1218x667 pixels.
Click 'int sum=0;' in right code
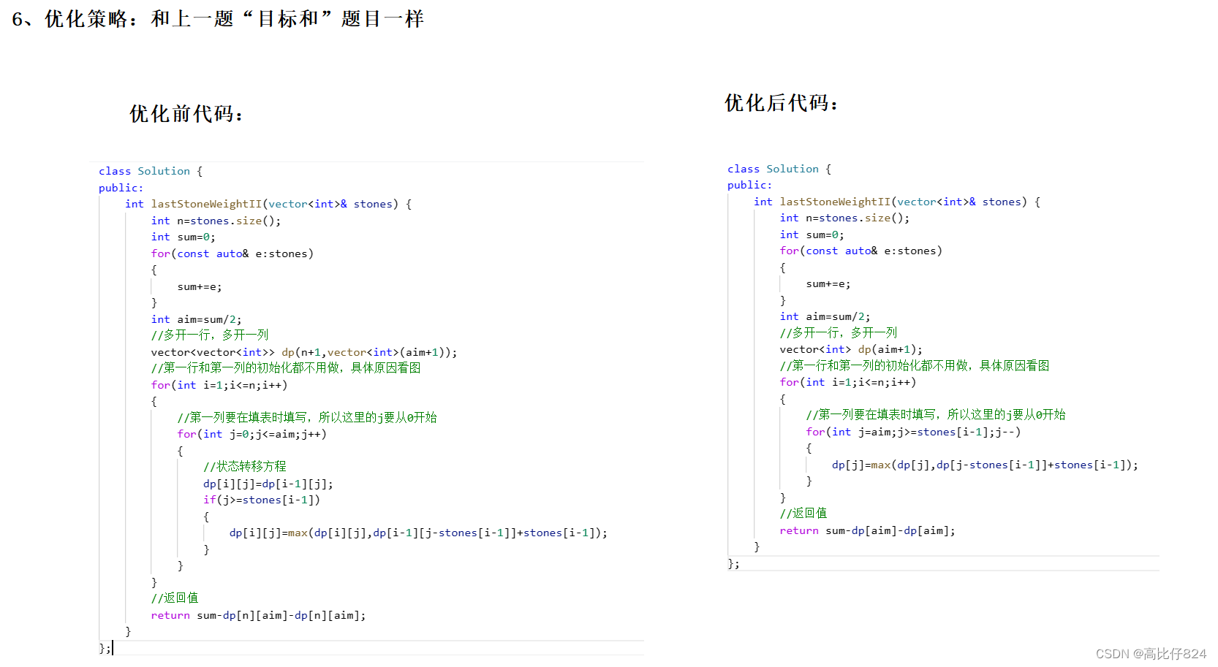click(x=812, y=235)
